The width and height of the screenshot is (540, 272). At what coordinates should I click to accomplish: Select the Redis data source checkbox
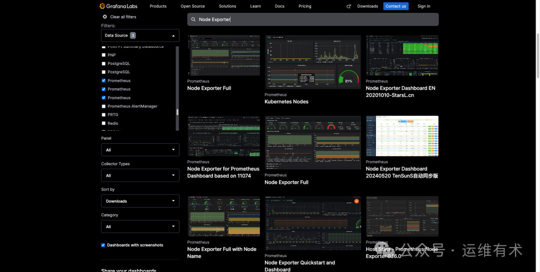click(103, 123)
